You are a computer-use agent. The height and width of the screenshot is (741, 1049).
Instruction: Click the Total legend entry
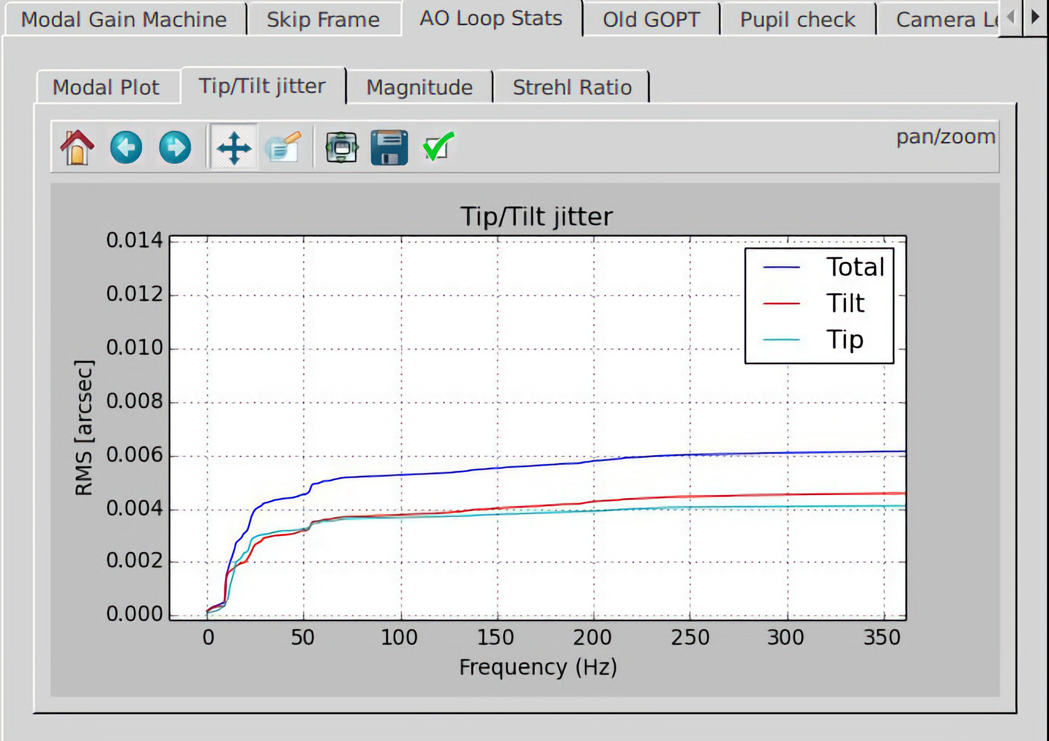[x=855, y=267]
